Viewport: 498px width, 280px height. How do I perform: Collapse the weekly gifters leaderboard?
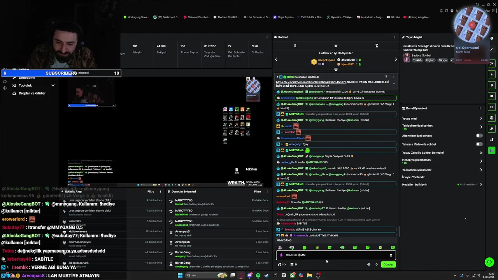pyautogui.click(x=336, y=70)
